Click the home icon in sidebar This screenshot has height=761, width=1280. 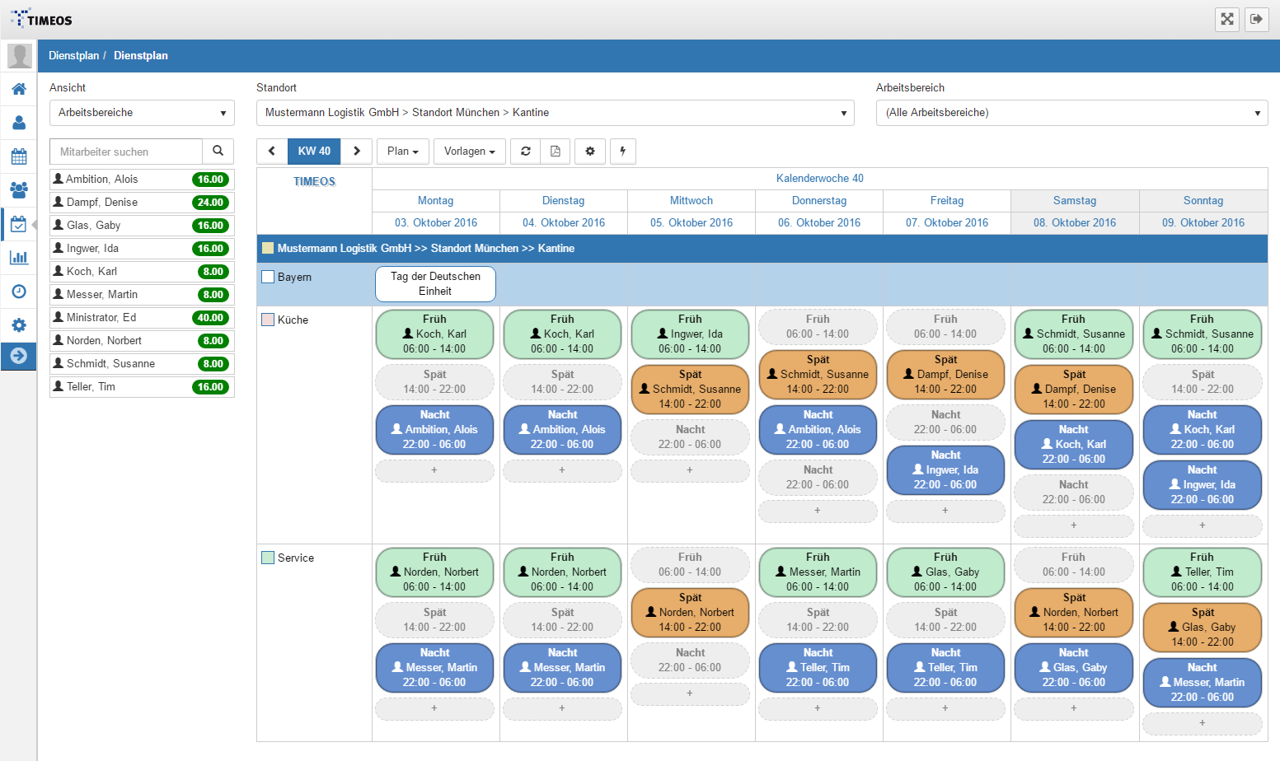(18, 89)
